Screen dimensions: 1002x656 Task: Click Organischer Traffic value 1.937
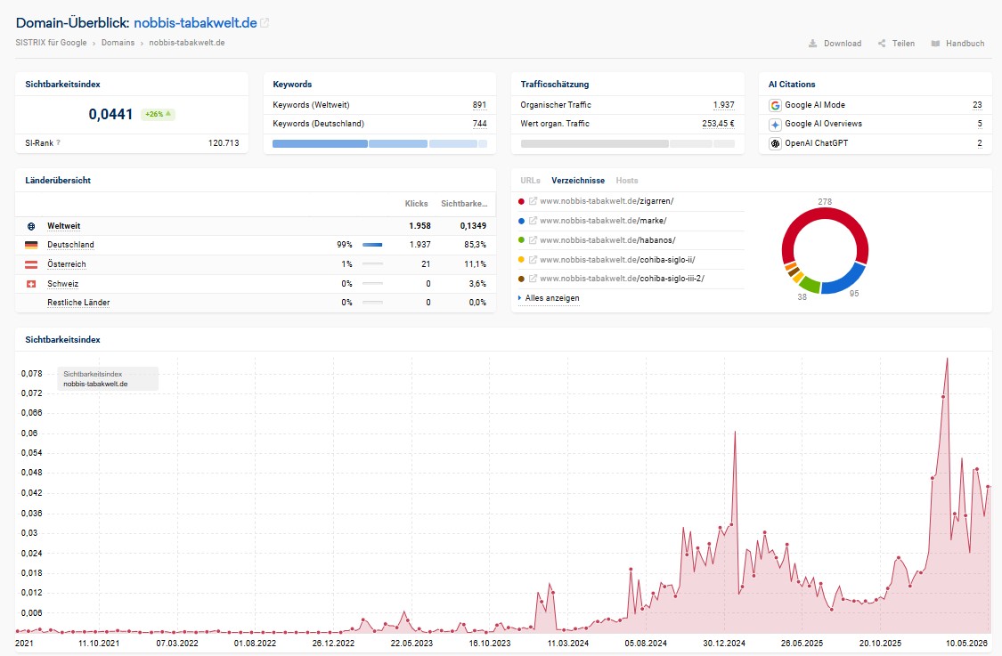[723, 105]
